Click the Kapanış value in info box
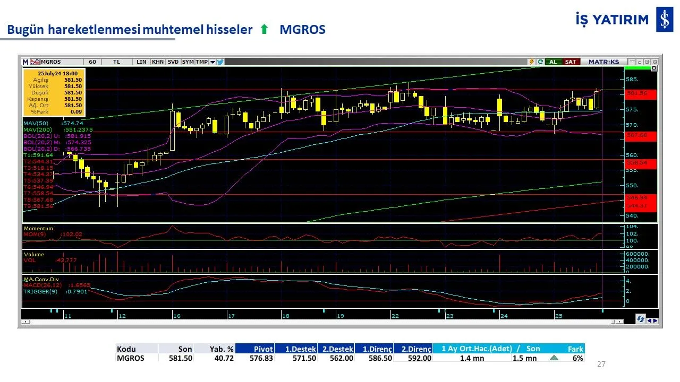The height and width of the screenshot is (382, 680). 73,99
